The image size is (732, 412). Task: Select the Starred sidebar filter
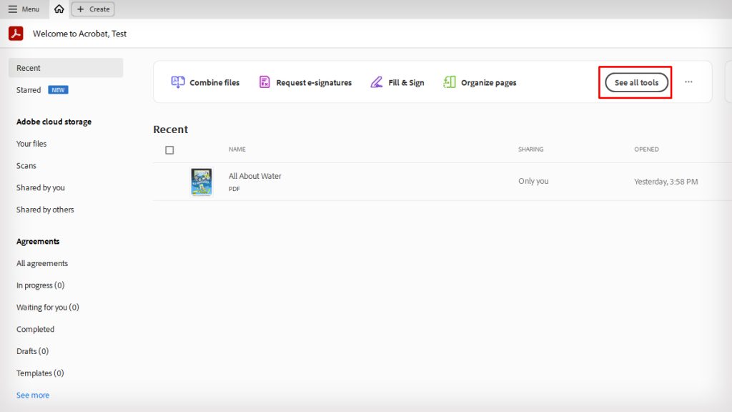pyautogui.click(x=29, y=89)
